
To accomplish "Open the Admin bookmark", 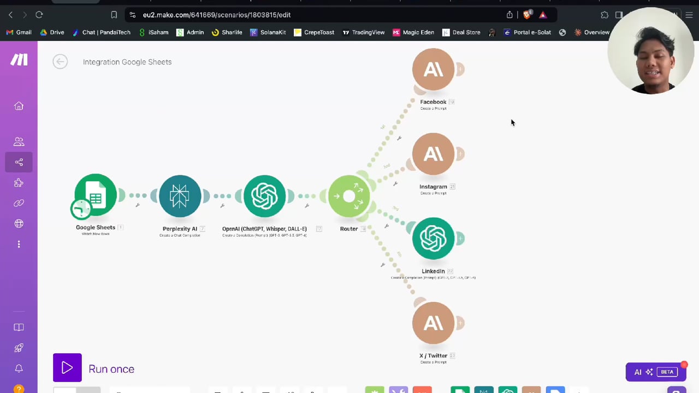I will [x=190, y=32].
